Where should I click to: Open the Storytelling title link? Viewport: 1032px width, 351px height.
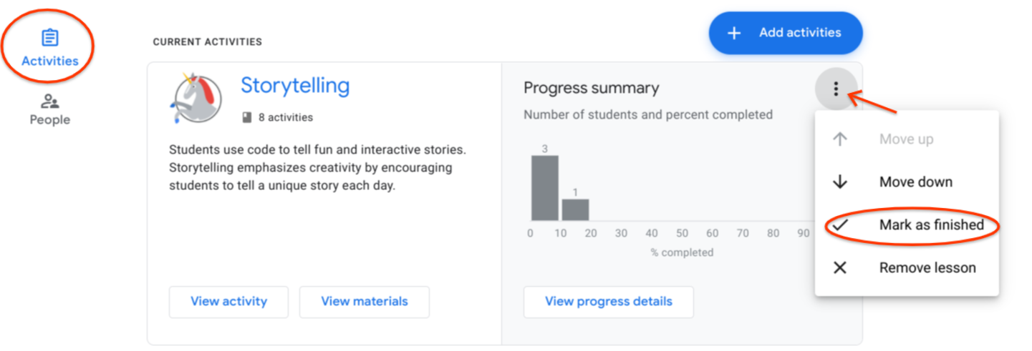[x=295, y=86]
